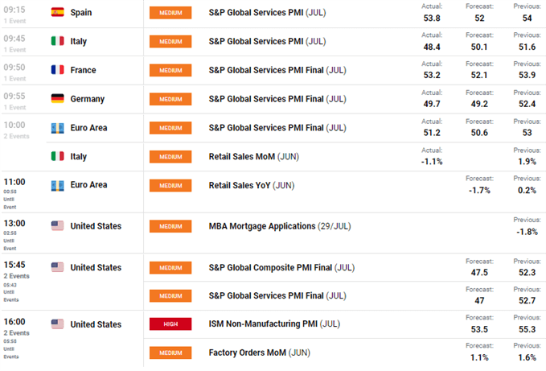Open Retail Sales MoM (JUN) event

[x=254, y=157]
